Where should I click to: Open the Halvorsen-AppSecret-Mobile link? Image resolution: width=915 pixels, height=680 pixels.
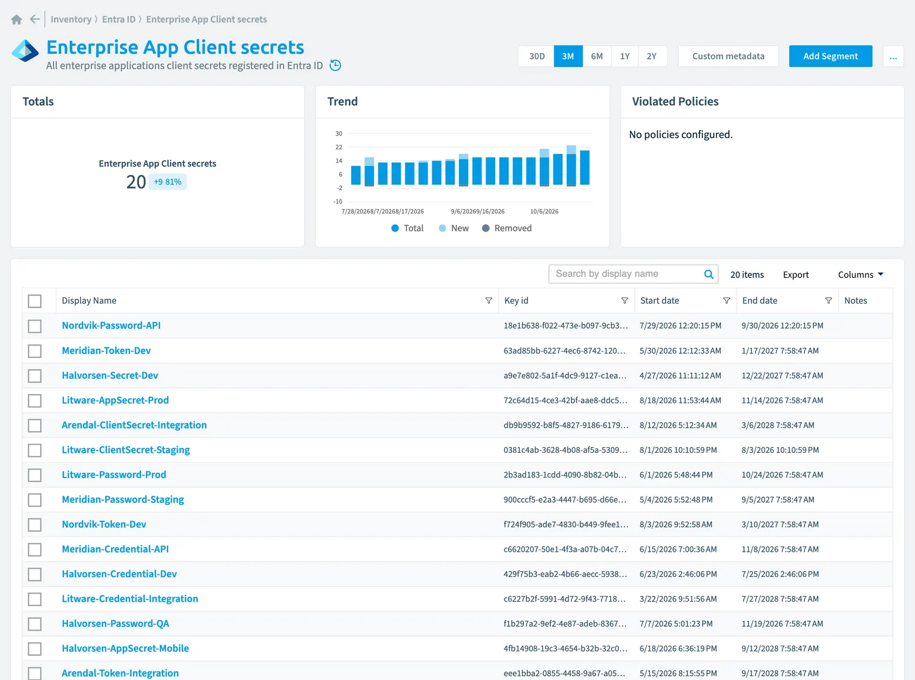[125, 649]
